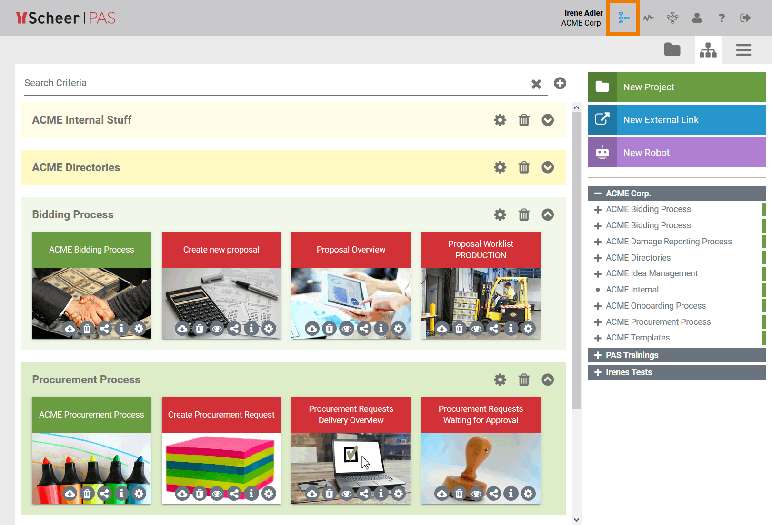Screen dimensions: 772x525
Task: Expand the ACME Directories group
Action: pyautogui.click(x=548, y=167)
